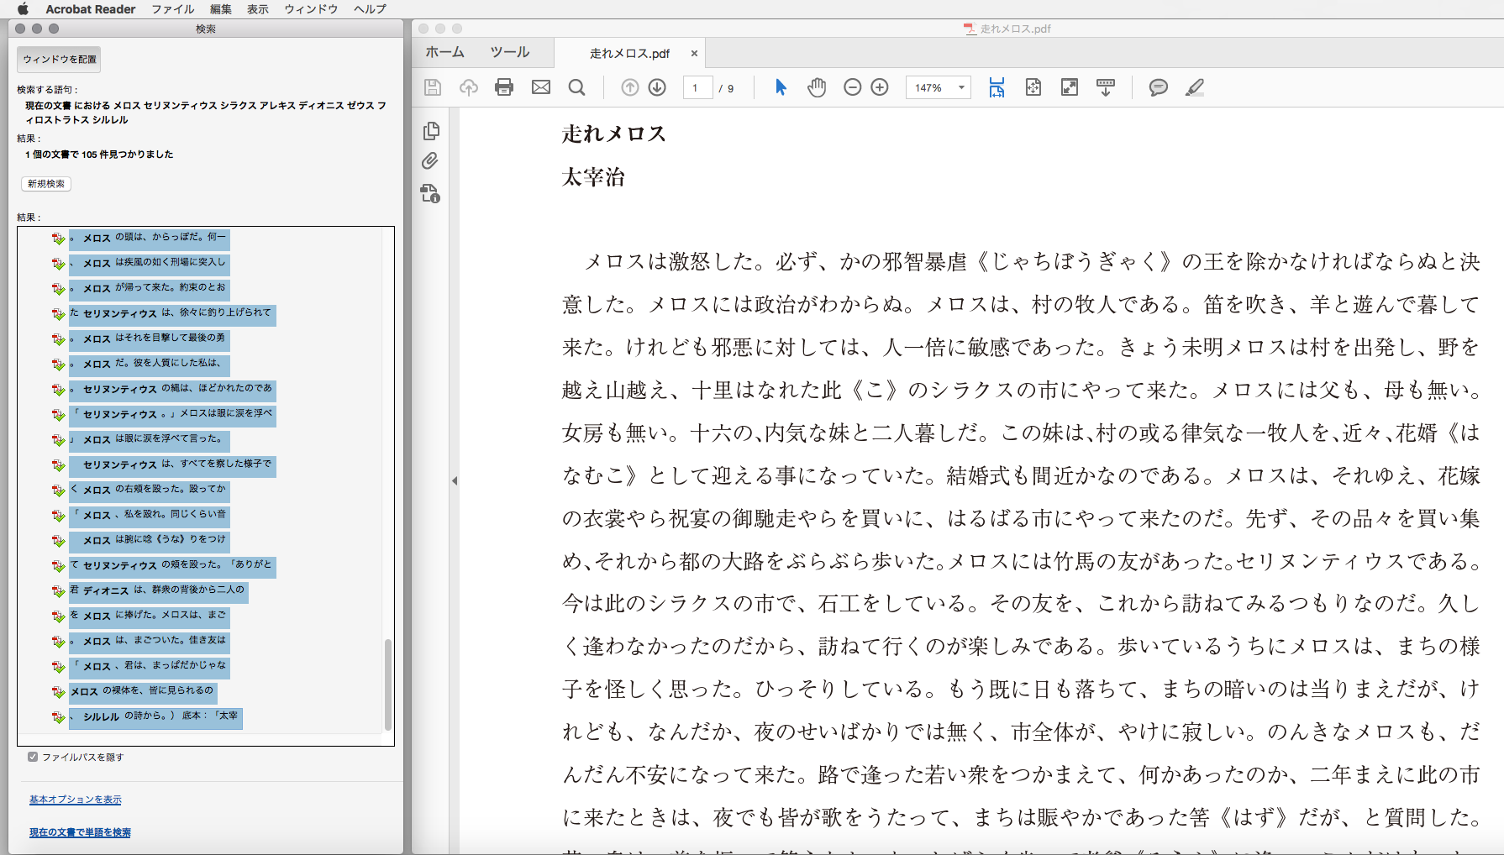
Task: Open the ヘルプ menu
Action: click(x=370, y=8)
